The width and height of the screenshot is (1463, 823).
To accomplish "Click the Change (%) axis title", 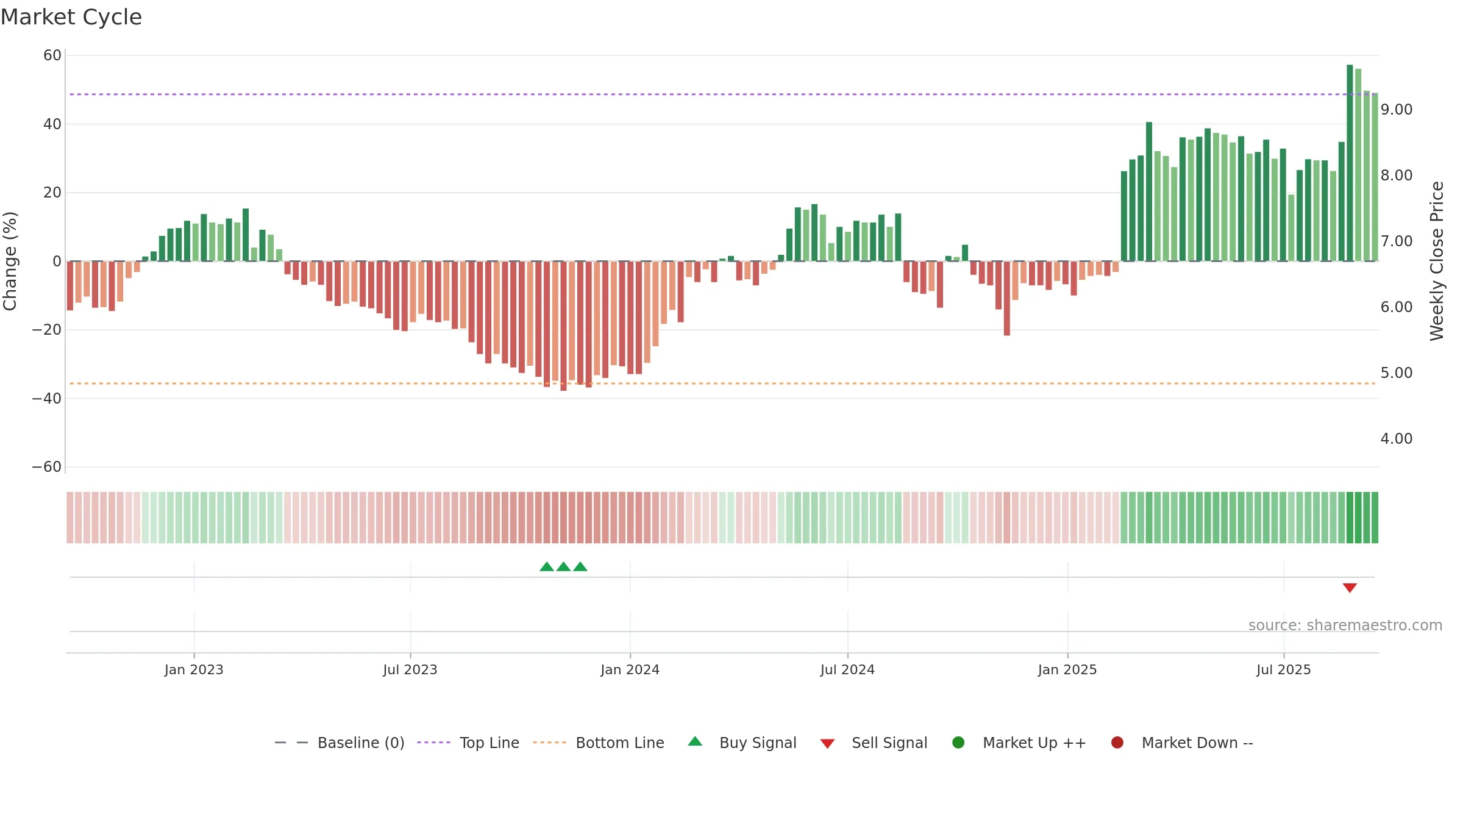I will (x=10, y=261).
